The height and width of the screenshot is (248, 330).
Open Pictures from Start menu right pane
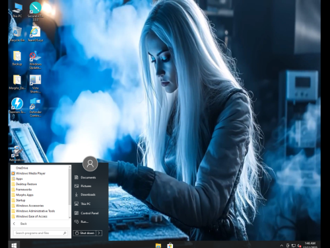[85, 186]
